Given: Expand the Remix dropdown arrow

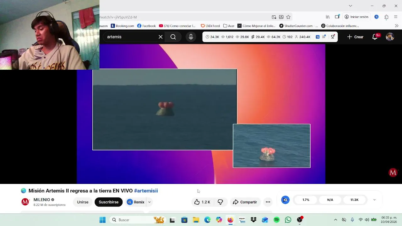Looking at the screenshot, I should (149, 202).
